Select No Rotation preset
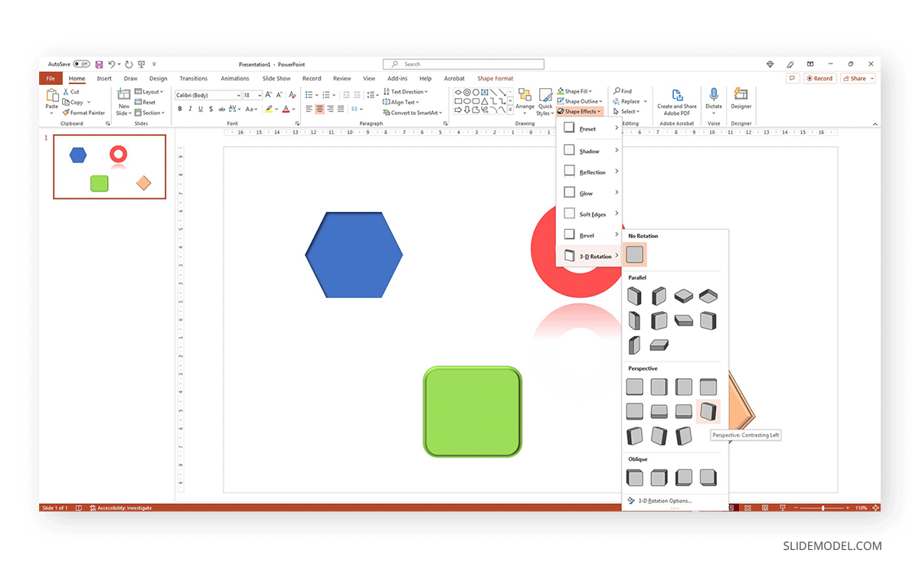 634,254
